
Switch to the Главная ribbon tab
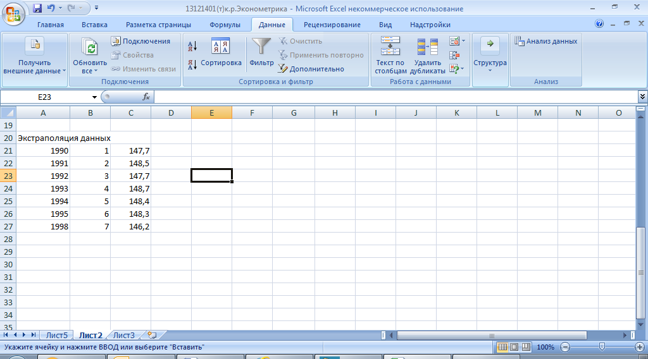point(51,25)
